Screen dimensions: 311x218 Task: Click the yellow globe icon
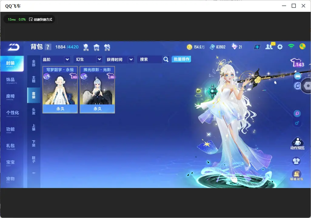pos(302,47)
